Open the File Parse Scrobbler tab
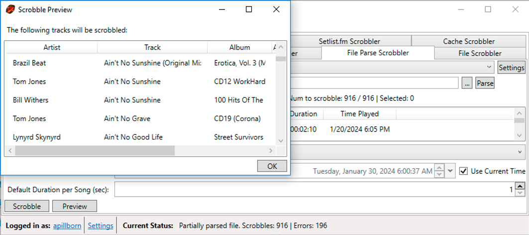Viewport: 529px width, 235px height. tap(378, 53)
